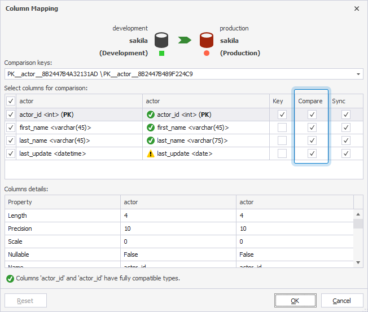This screenshot has width=368, height=312.
Task: Click the green check beside target actor_id
Action: click(151, 115)
